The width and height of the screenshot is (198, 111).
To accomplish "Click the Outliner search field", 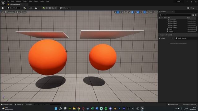I will (x=175, y=15).
